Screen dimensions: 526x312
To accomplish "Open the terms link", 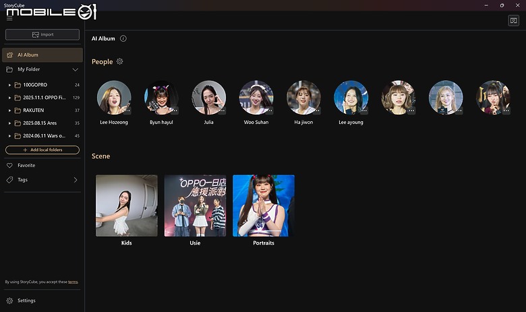I will coord(73,282).
